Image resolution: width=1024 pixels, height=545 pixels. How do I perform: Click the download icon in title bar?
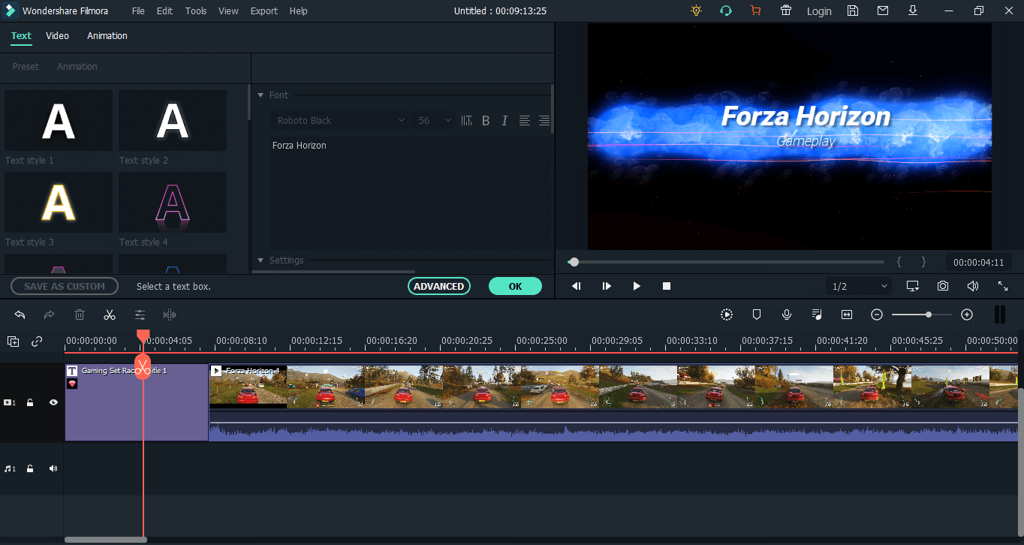(x=912, y=11)
